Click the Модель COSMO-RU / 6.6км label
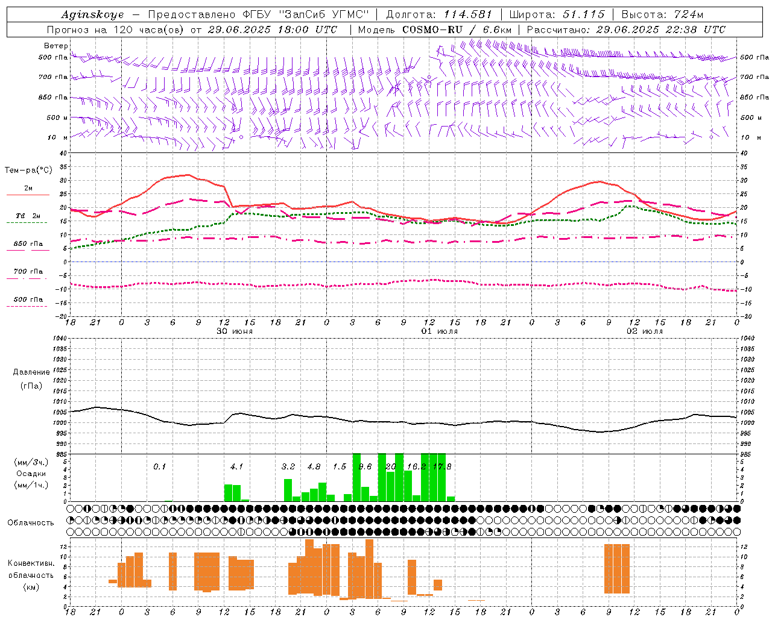772x617 pixels. [435, 30]
